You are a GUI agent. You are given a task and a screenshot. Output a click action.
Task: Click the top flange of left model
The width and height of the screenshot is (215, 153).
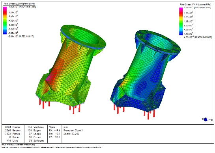point(83,37)
